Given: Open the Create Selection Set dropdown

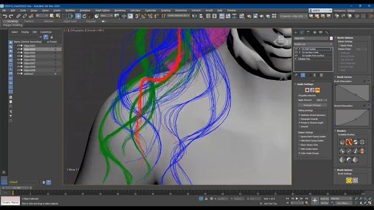Looking at the screenshot, I should (x=178, y=16).
